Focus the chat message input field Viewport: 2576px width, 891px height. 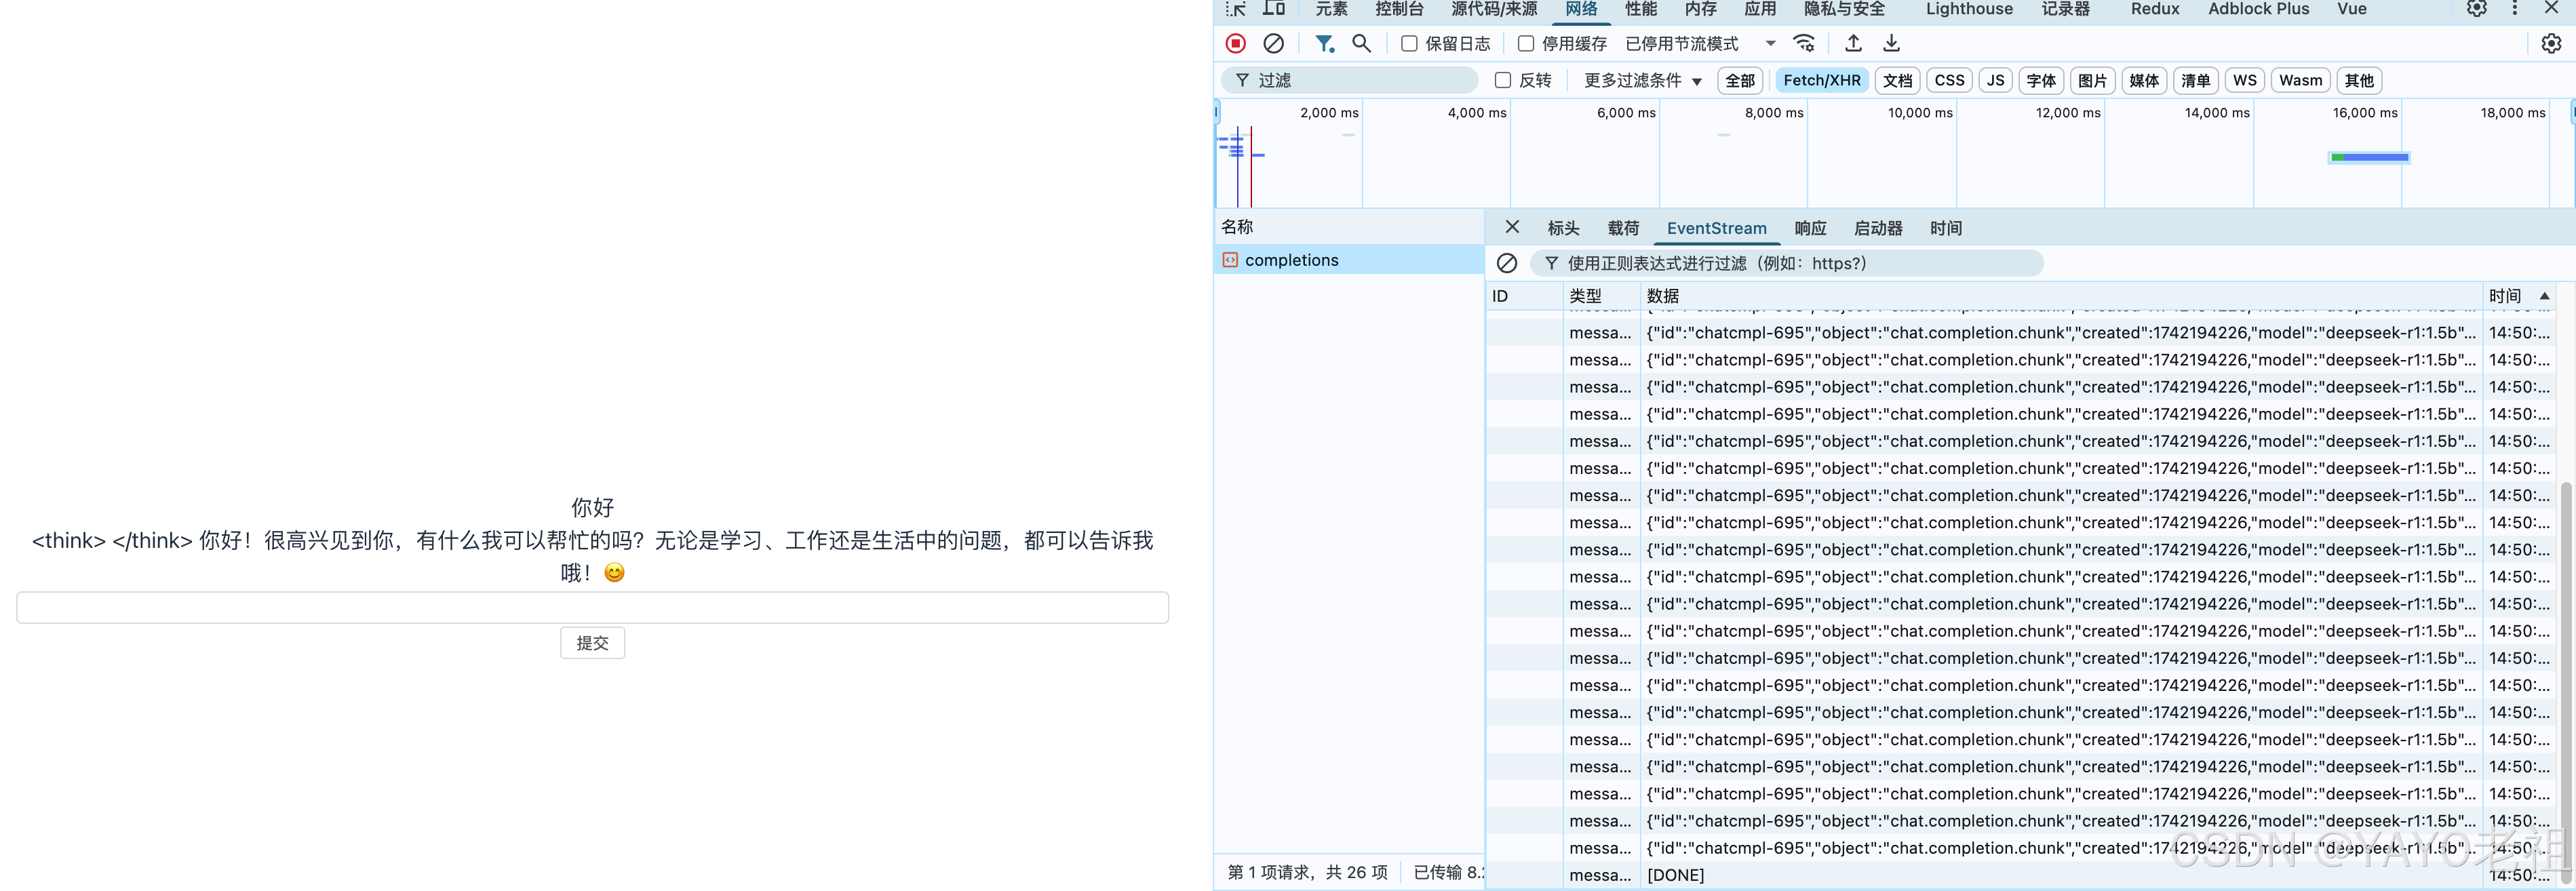point(592,607)
